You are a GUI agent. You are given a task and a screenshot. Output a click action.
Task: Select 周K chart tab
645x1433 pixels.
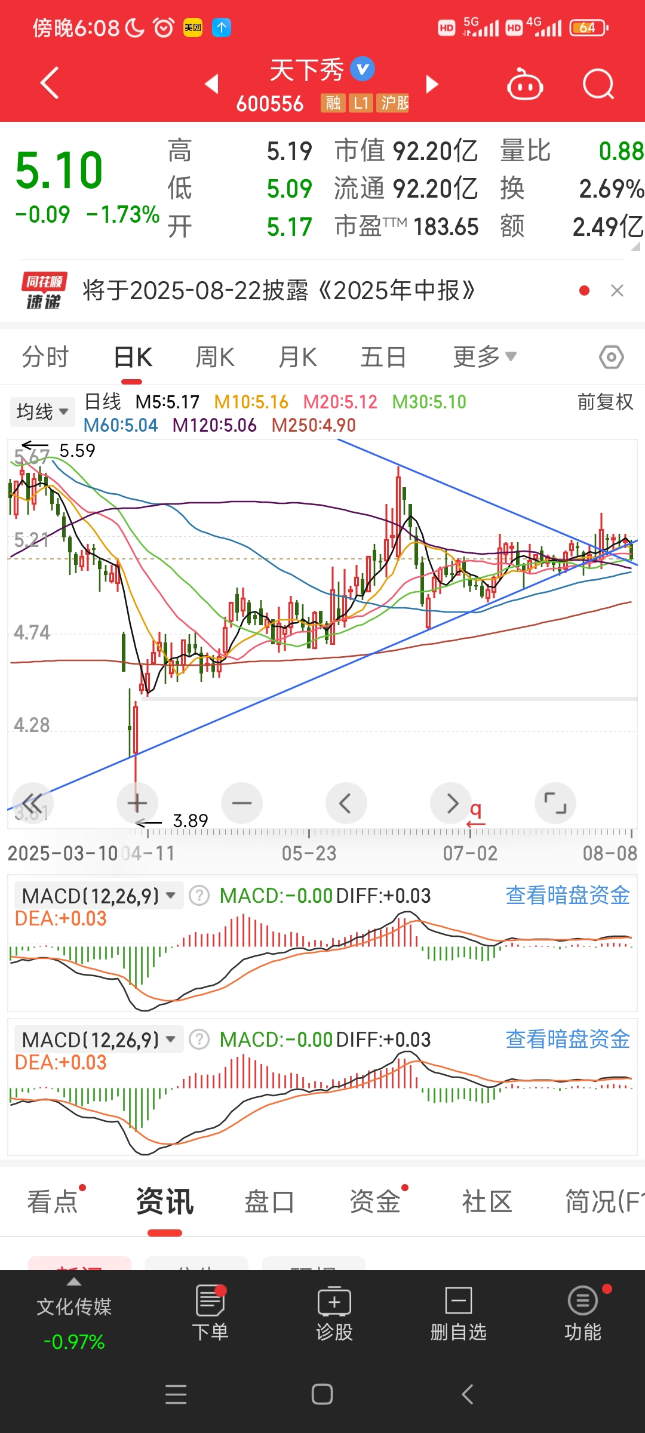point(215,357)
